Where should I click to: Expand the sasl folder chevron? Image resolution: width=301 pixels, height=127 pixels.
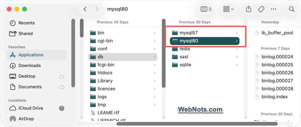click(237, 57)
